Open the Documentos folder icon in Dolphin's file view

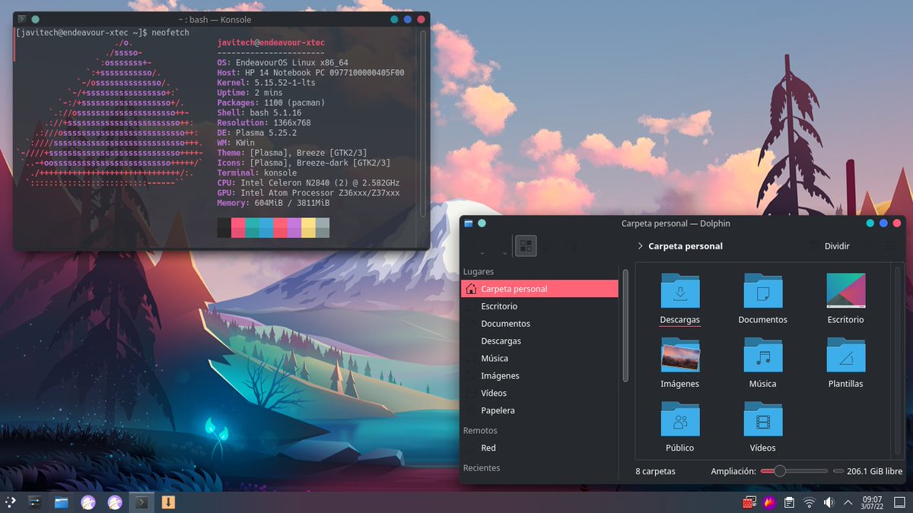click(x=763, y=290)
